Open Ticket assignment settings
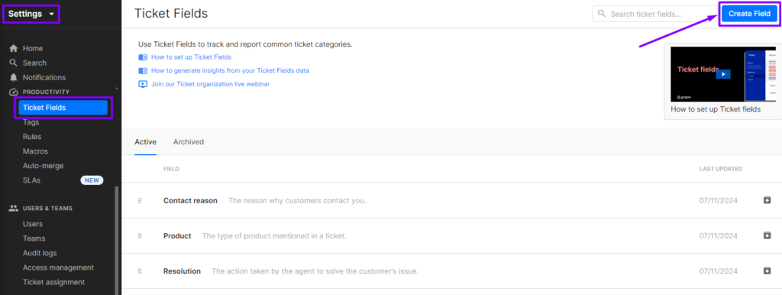Image resolution: width=782 pixels, height=295 pixels. 54,282
